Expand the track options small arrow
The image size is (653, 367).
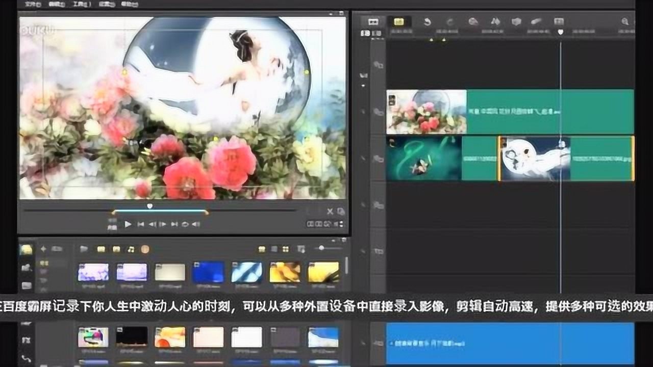pyautogui.click(x=363, y=86)
